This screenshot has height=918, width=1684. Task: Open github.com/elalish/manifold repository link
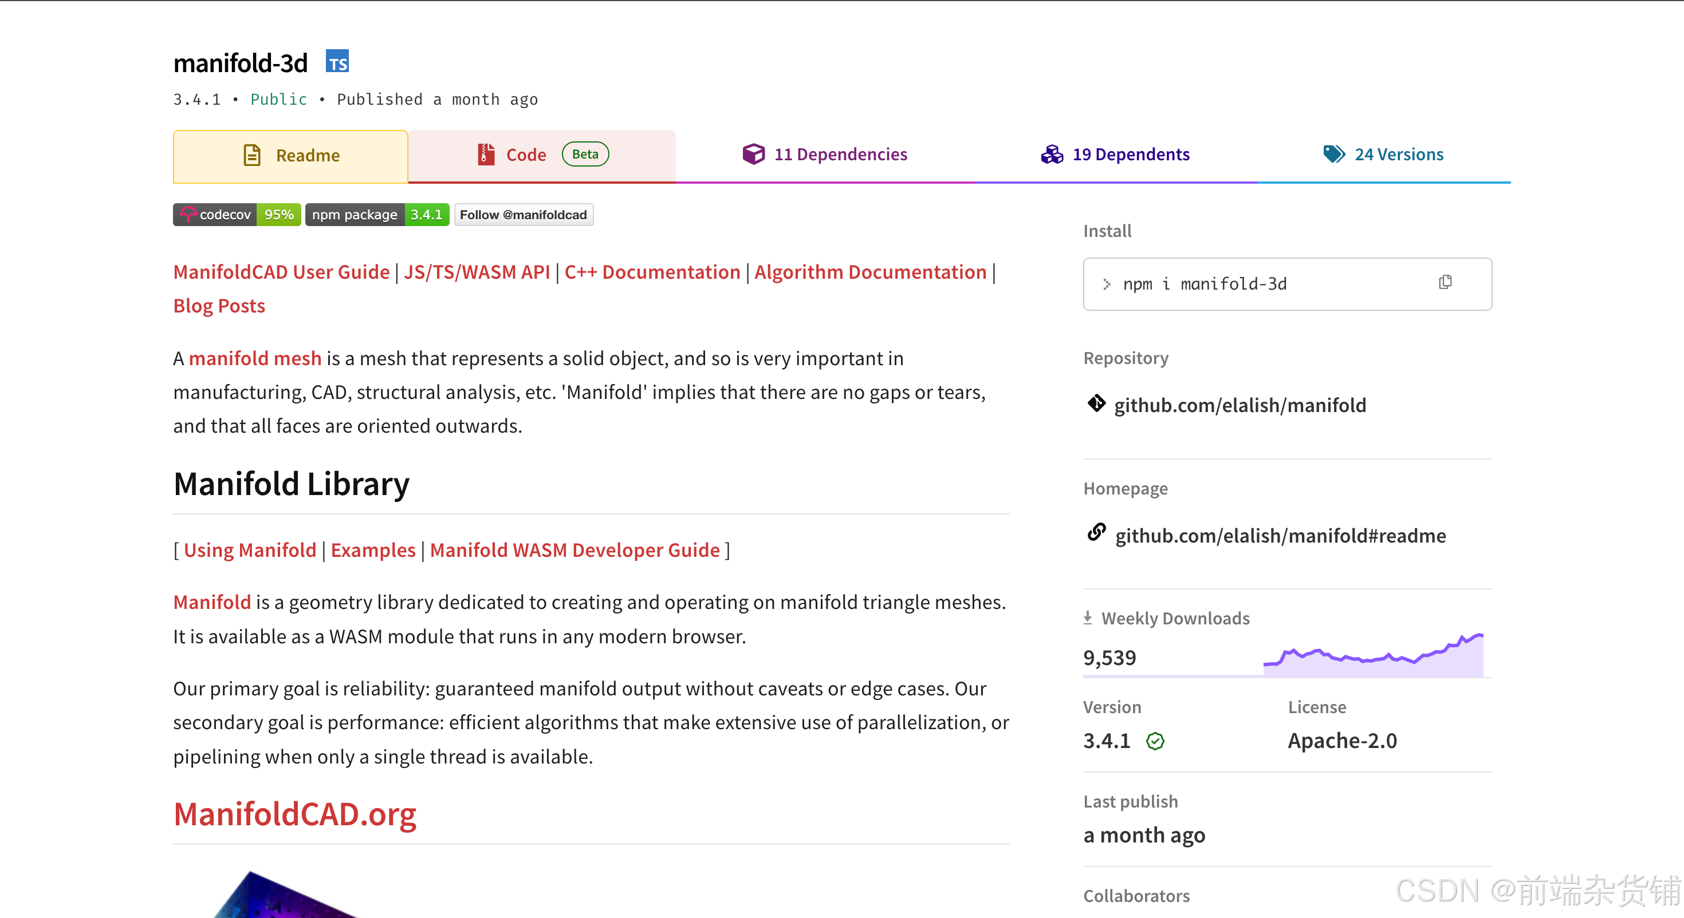click(1240, 405)
